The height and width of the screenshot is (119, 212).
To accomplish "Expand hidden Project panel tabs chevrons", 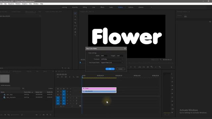I will 53,71.
